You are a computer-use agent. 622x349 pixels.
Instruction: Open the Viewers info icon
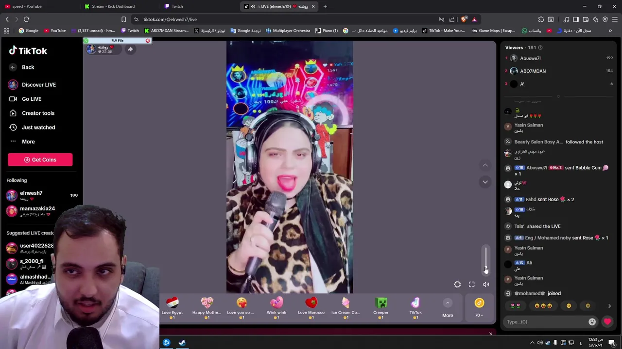pos(540,48)
